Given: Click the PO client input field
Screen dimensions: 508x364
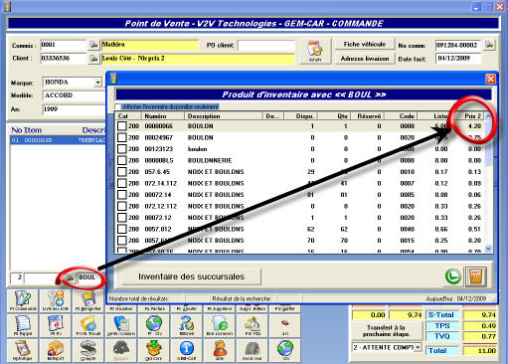Looking at the screenshot, I should coord(266,45).
